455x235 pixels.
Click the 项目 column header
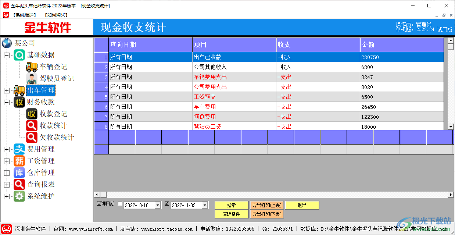[234, 45]
